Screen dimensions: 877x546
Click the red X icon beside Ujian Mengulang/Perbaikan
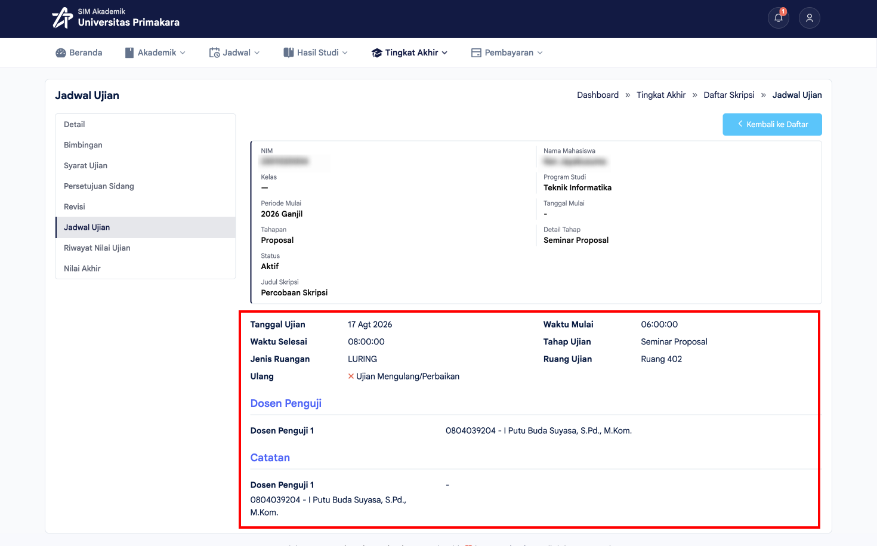click(x=351, y=376)
